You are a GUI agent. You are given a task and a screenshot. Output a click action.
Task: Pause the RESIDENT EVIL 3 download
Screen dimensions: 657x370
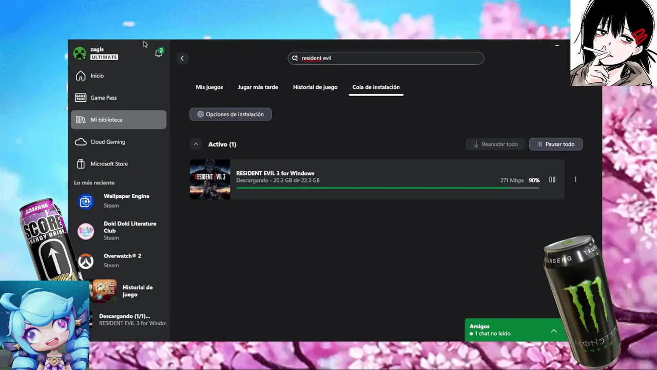(x=552, y=179)
